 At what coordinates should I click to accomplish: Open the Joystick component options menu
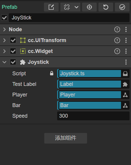126,62
